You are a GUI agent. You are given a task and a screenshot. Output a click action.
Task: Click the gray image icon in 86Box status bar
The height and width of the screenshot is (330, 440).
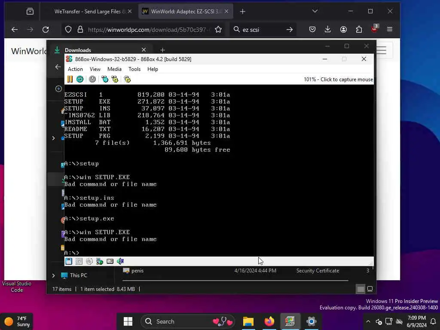coord(110,261)
